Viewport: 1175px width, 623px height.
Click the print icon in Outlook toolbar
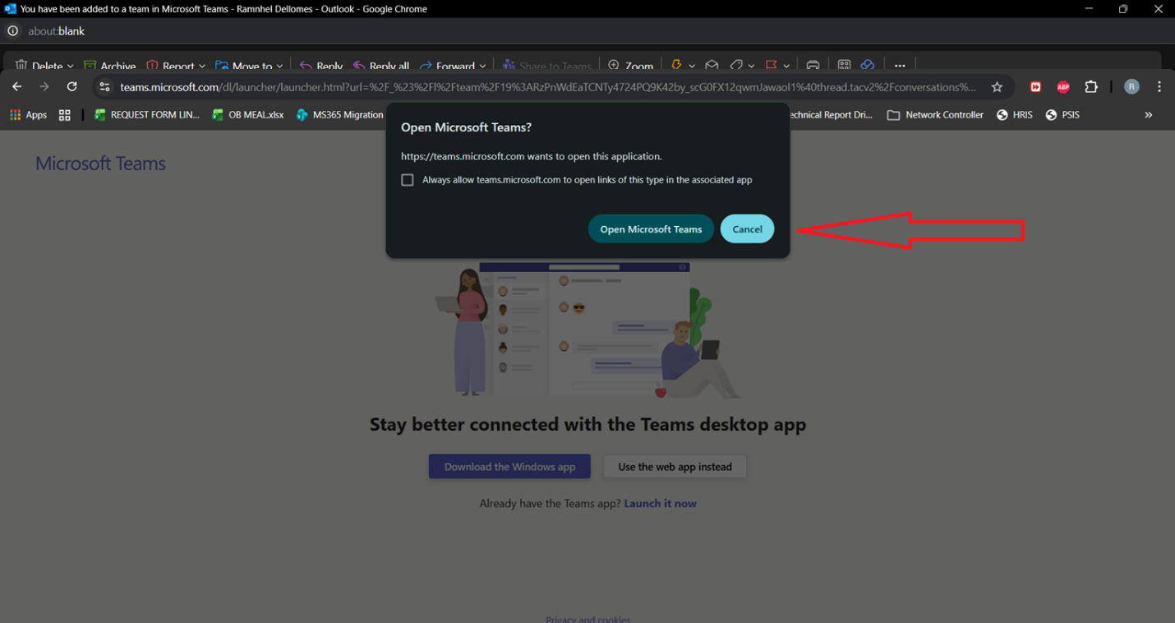(813, 66)
